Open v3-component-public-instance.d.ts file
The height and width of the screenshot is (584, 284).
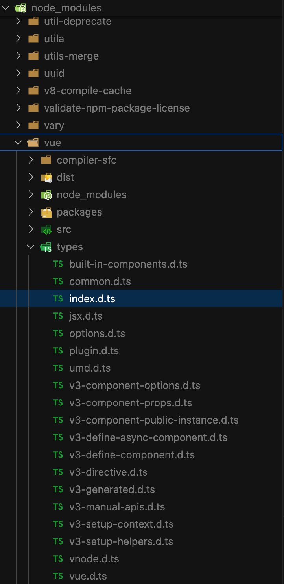click(154, 420)
